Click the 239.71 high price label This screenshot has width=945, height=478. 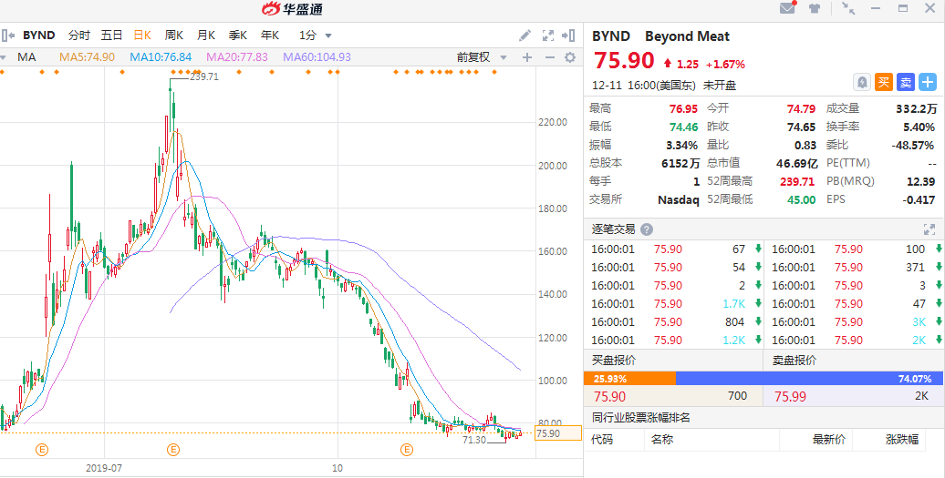click(203, 76)
